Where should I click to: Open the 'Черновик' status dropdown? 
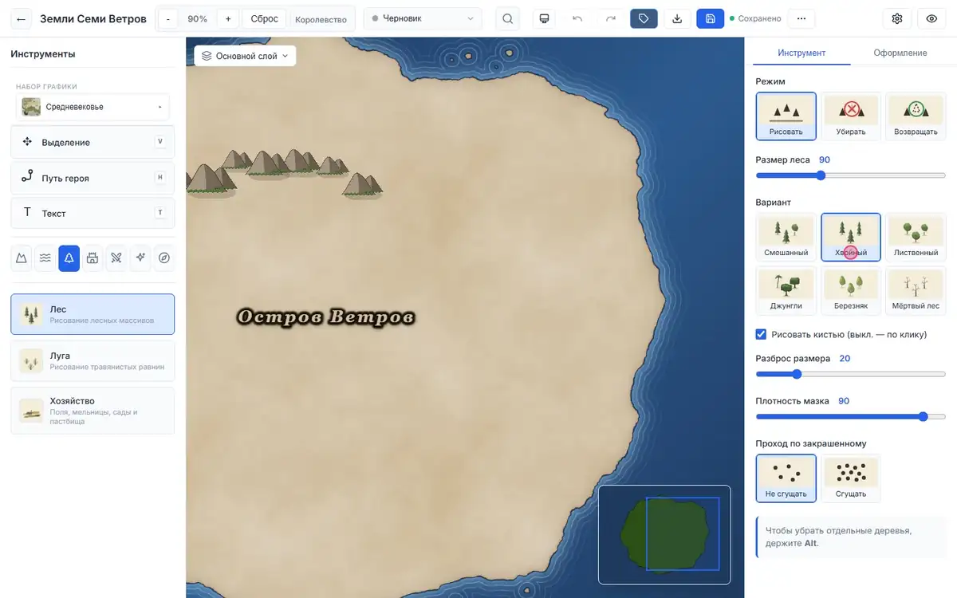[x=423, y=18]
